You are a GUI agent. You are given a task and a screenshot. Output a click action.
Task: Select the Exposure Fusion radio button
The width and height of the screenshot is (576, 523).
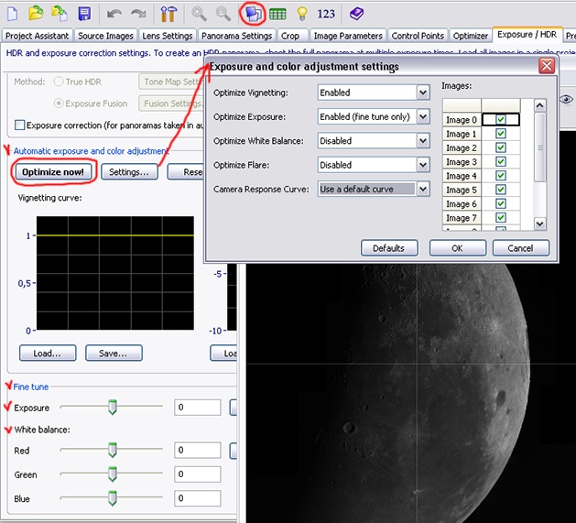point(59,104)
